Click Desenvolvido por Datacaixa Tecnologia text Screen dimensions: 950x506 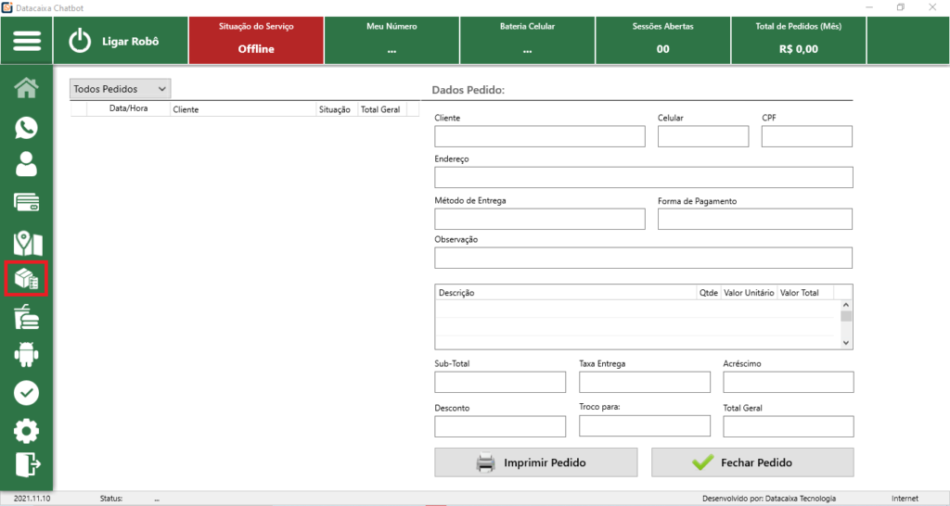pos(769,499)
